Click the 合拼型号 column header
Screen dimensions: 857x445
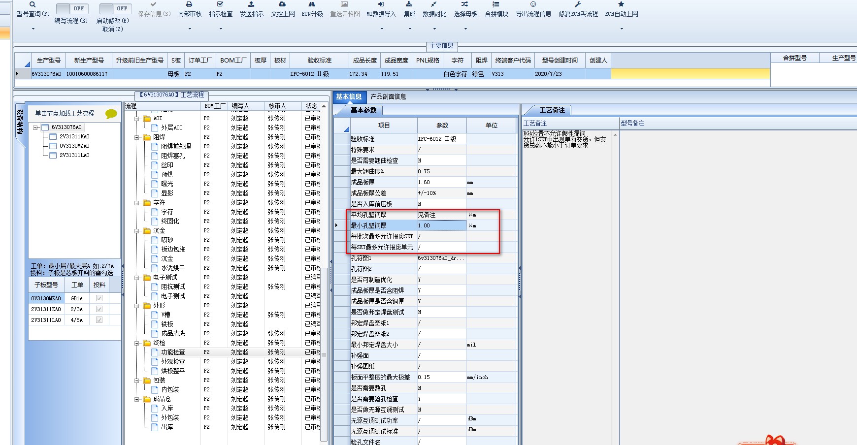tap(795, 58)
